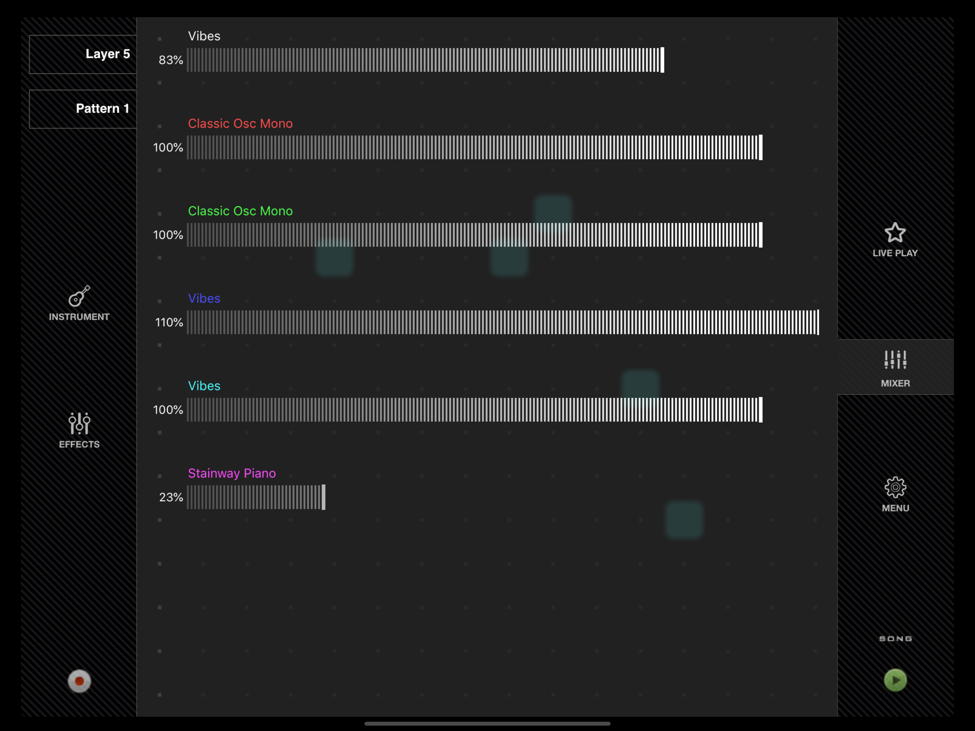Viewport: 975px width, 731px height.
Task: Toggle the red Classic Osc Mono track name
Action: pyautogui.click(x=240, y=123)
